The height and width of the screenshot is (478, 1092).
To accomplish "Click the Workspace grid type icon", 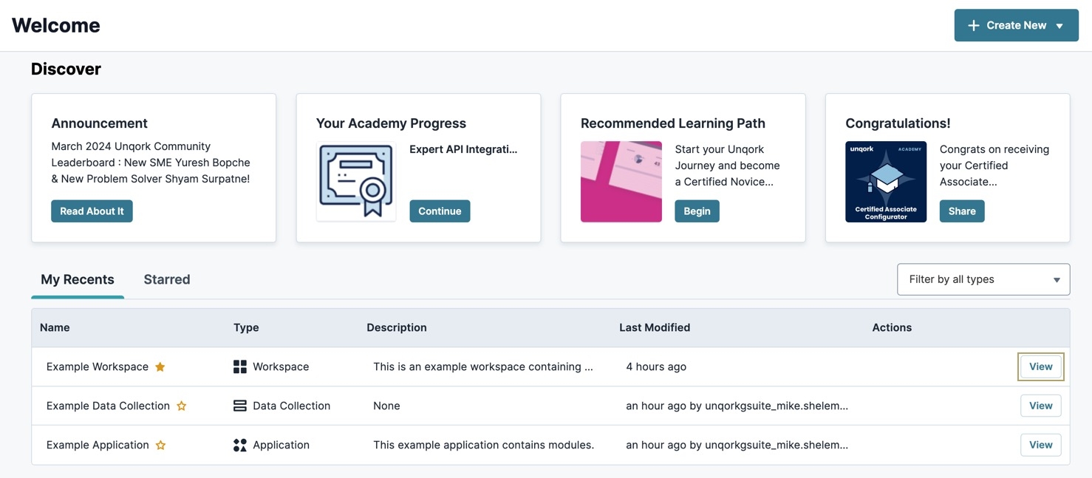I will [x=240, y=367].
